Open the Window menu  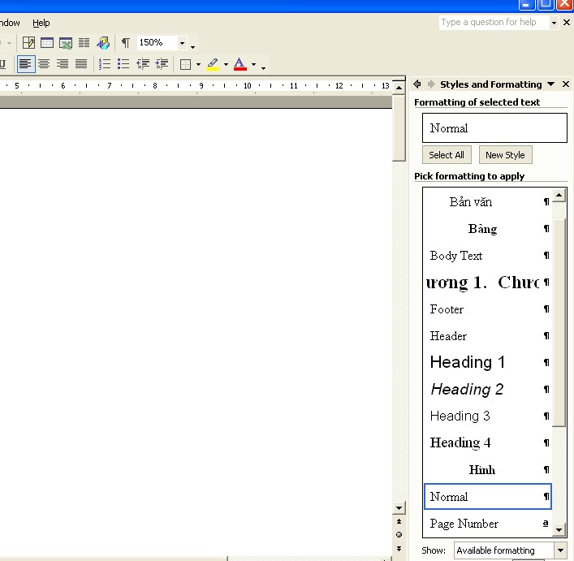point(10,23)
